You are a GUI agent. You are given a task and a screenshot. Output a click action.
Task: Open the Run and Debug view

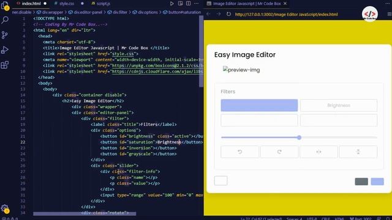(x=5, y=50)
